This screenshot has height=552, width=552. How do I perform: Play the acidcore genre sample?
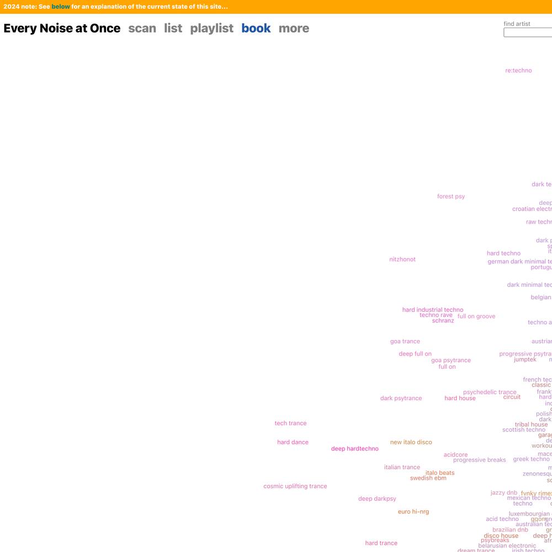point(455,455)
